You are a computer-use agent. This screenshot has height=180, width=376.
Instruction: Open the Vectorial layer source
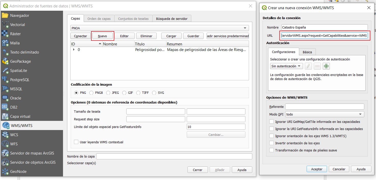pyautogui.click(x=17, y=25)
